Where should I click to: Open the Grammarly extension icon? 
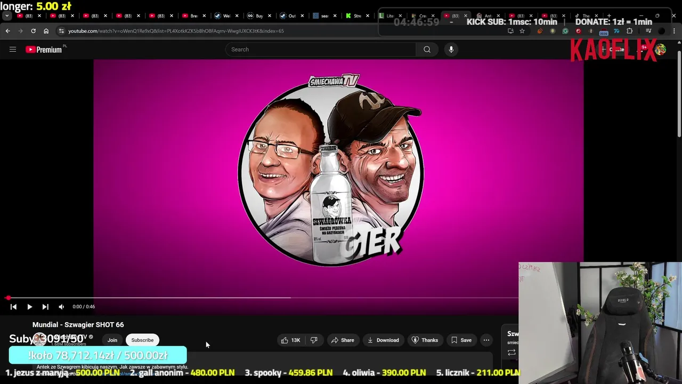point(565,31)
